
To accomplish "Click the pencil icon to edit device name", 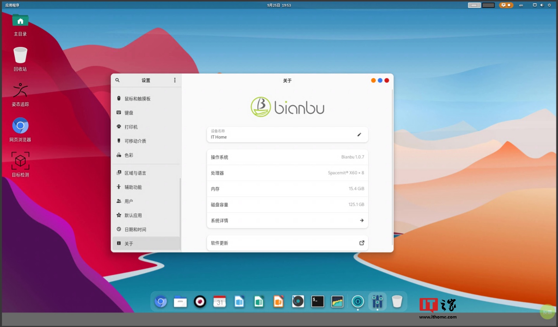I will (x=359, y=135).
